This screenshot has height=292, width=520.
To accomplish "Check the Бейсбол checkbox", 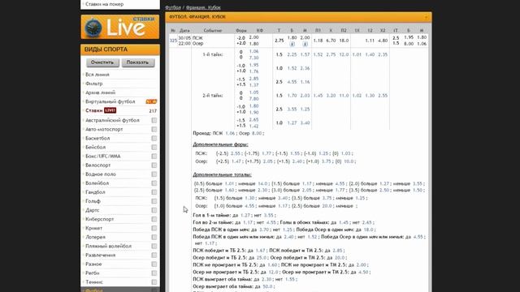I will [x=154, y=148].
